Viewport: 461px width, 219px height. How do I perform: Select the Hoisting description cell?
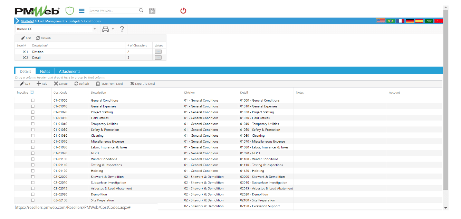tap(135, 171)
